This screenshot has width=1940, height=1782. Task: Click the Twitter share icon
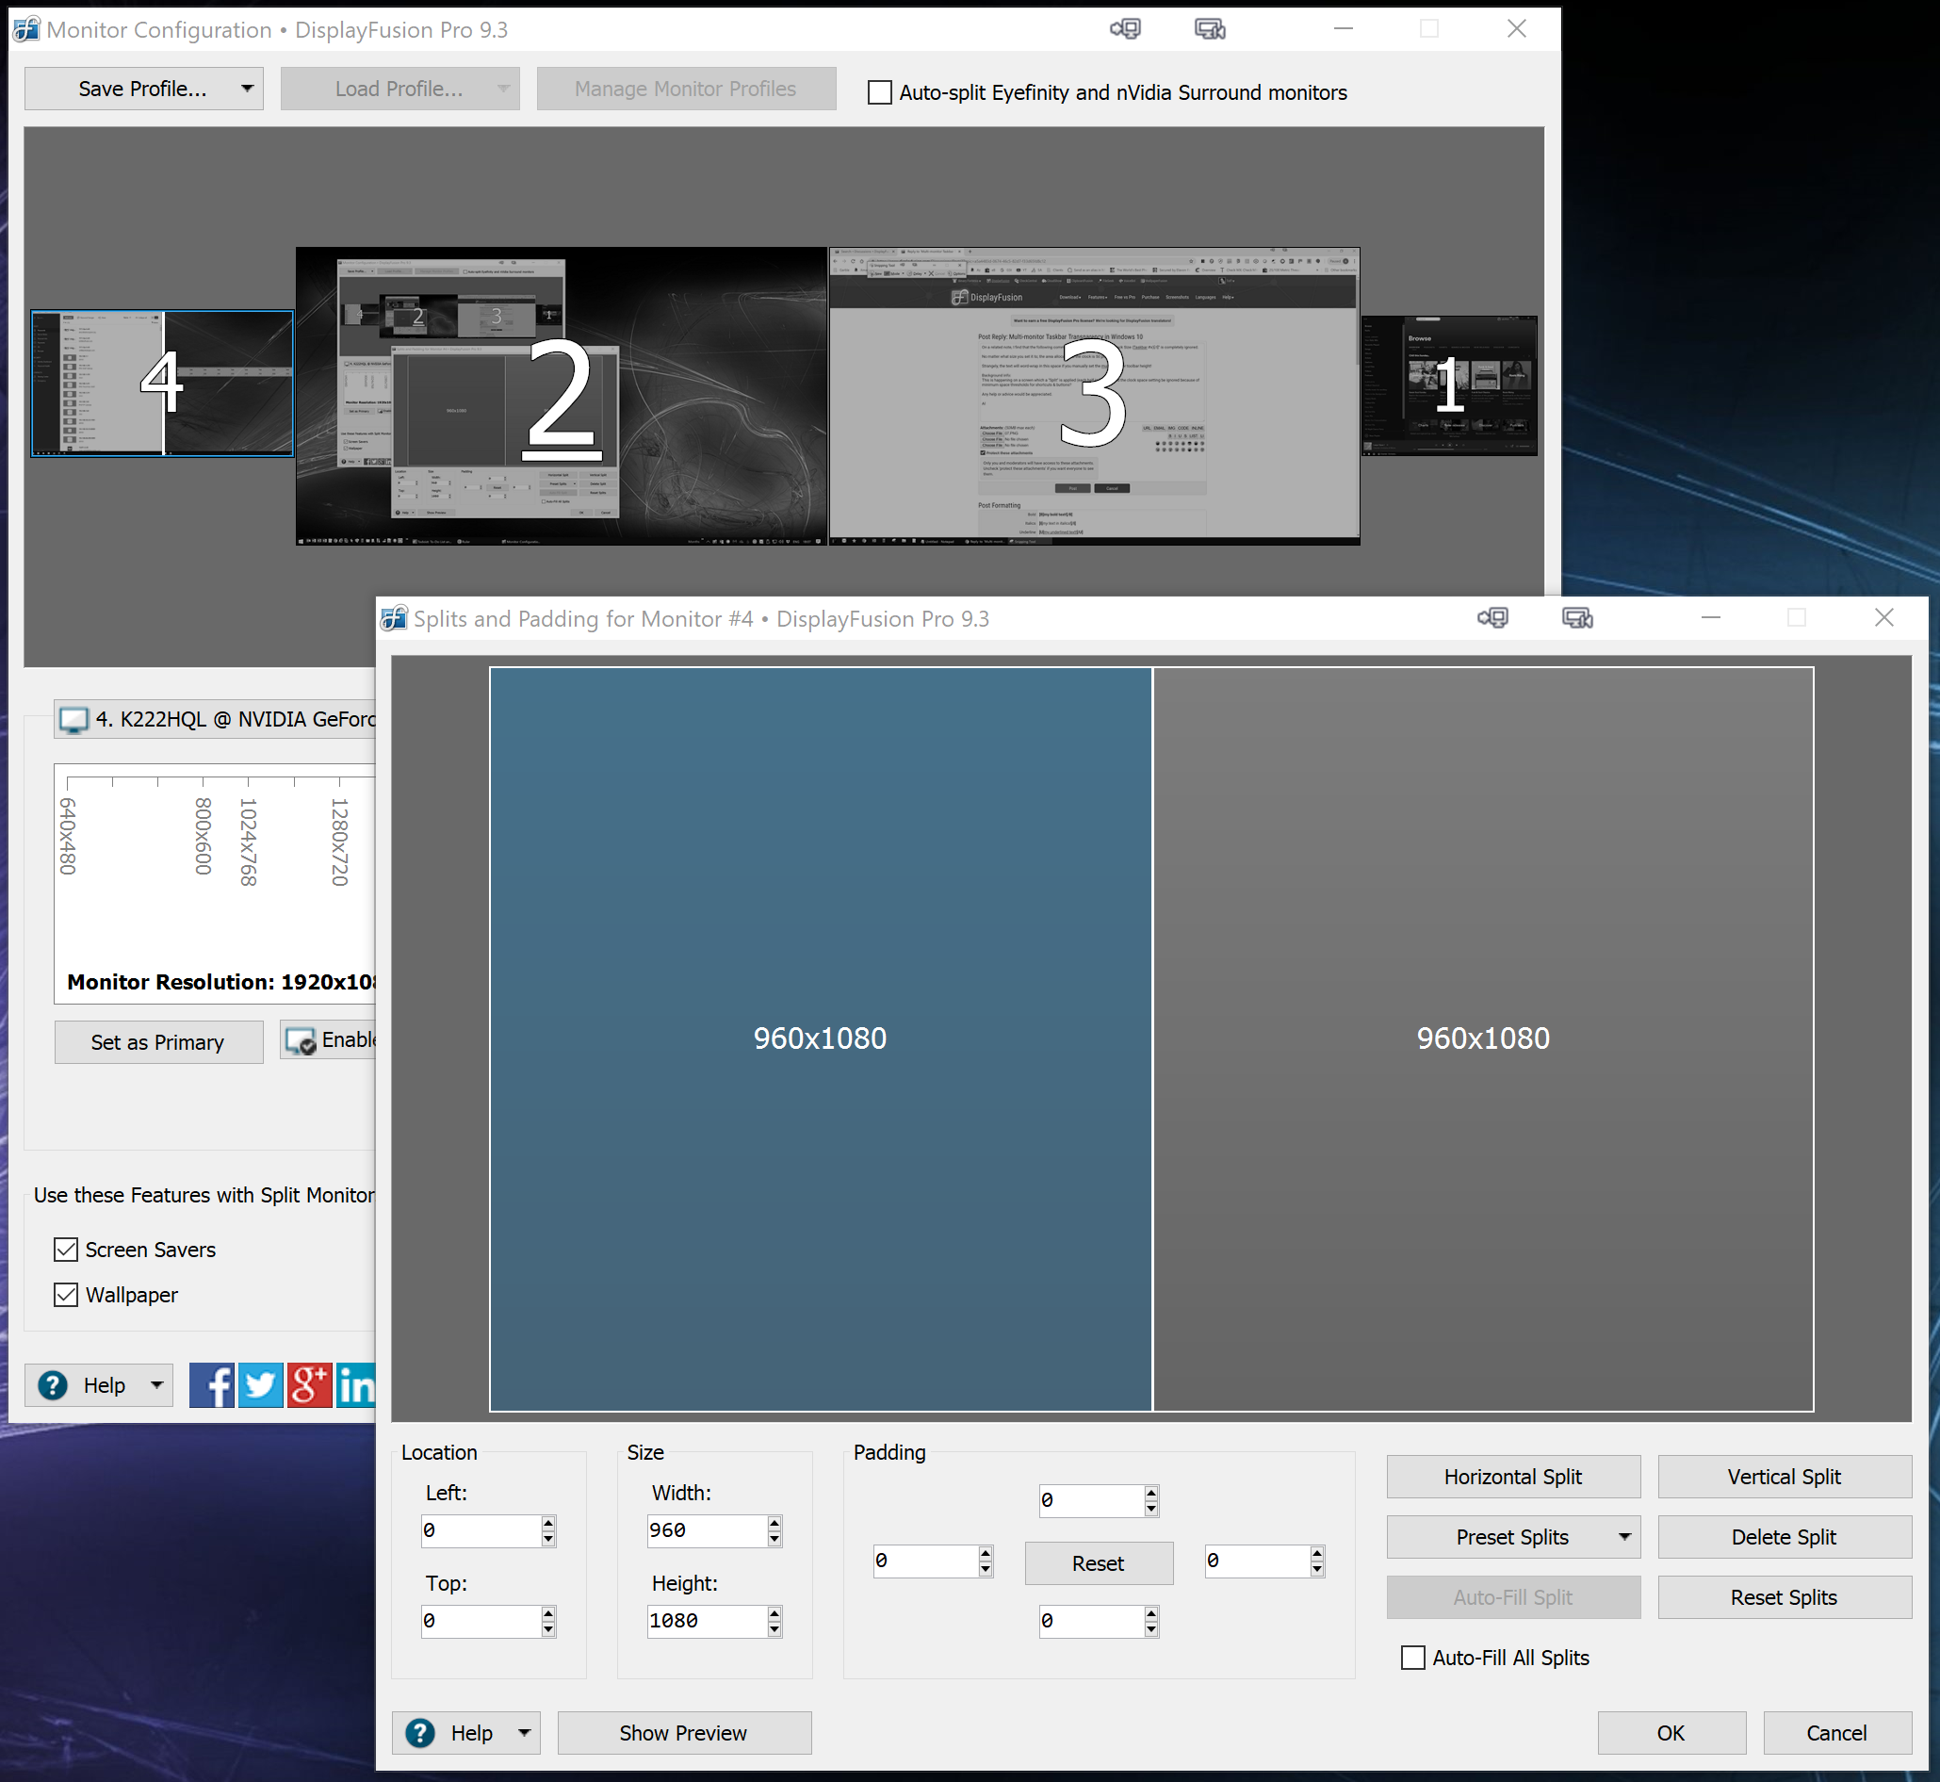(x=260, y=1385)
